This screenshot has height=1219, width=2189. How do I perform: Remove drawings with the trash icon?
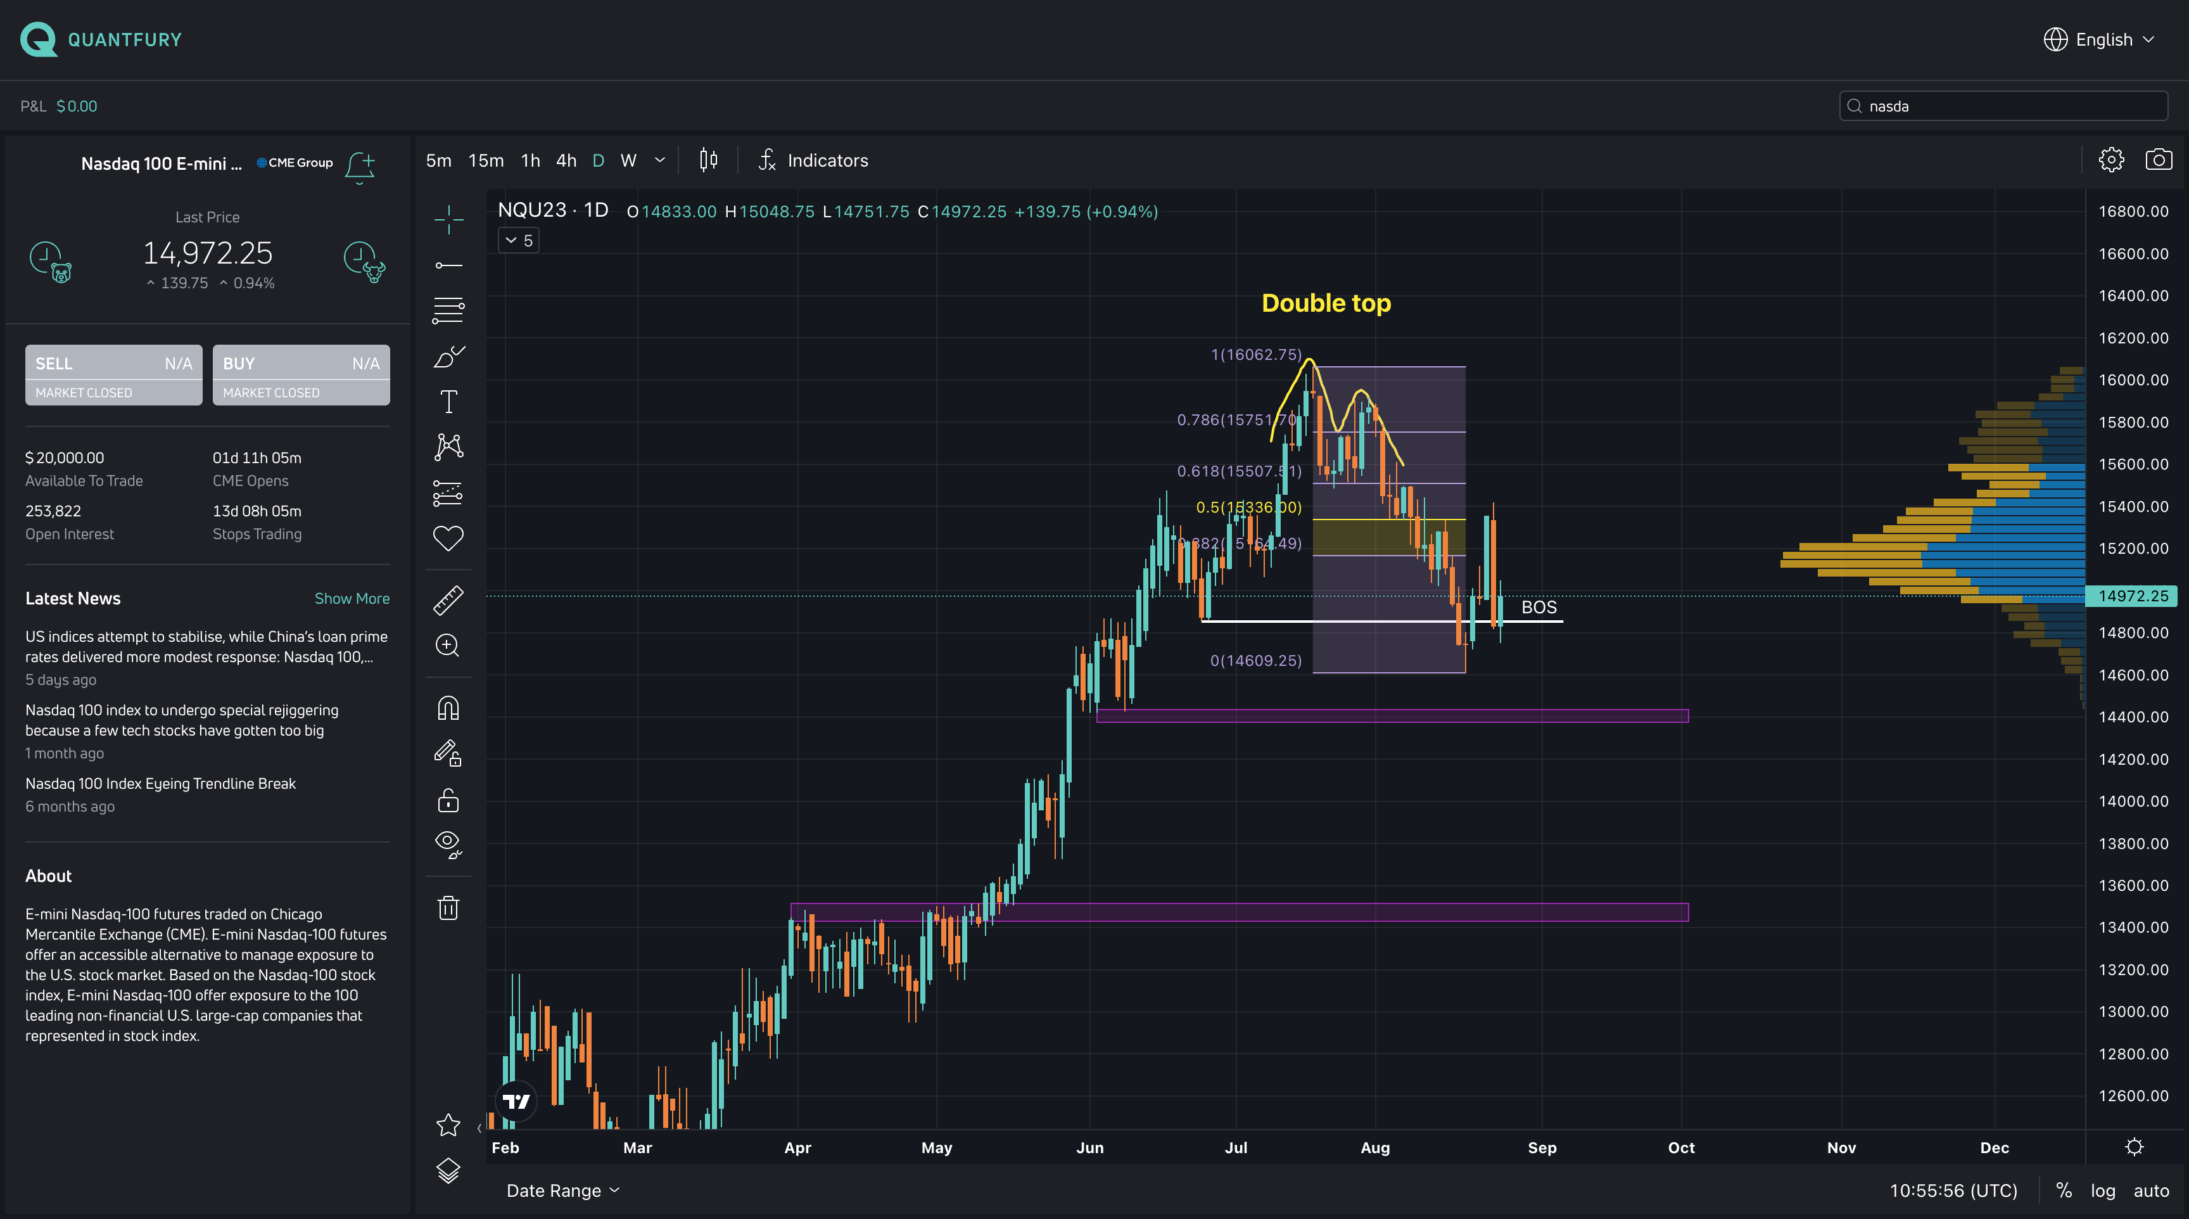pyautogui.click(x=448, y=908)
